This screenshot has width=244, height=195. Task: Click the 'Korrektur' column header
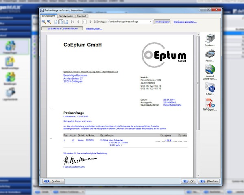pos(183,135)
